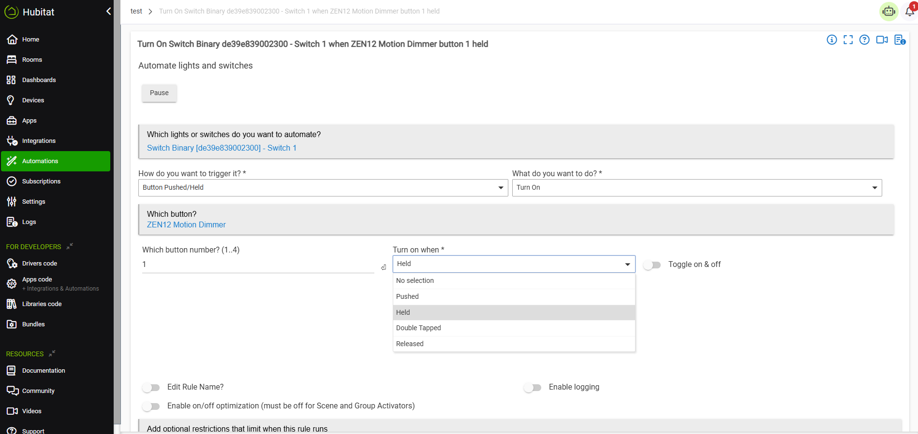Open the app logs info icon

900,40
